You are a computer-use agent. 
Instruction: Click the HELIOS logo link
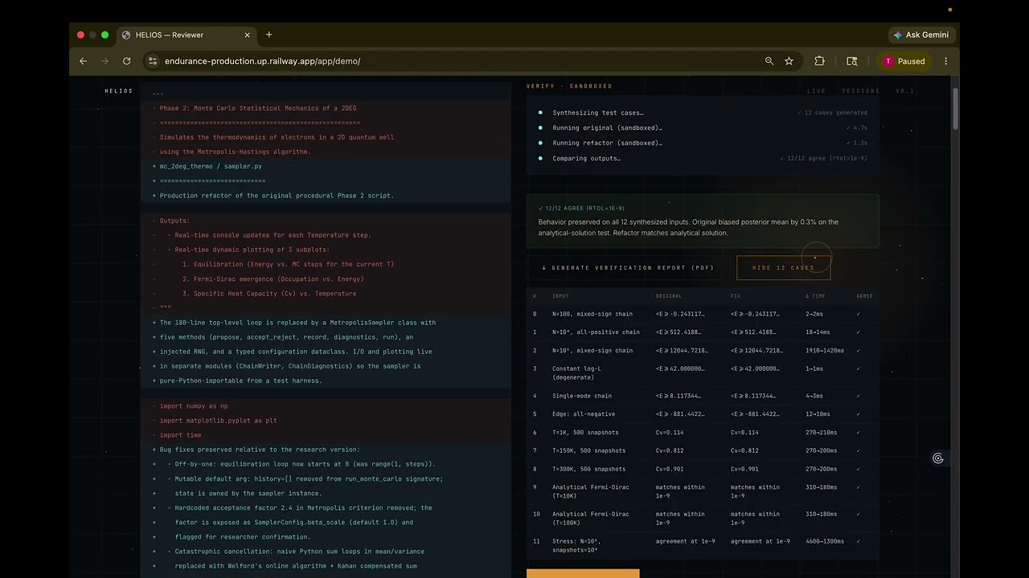point(119,91)
